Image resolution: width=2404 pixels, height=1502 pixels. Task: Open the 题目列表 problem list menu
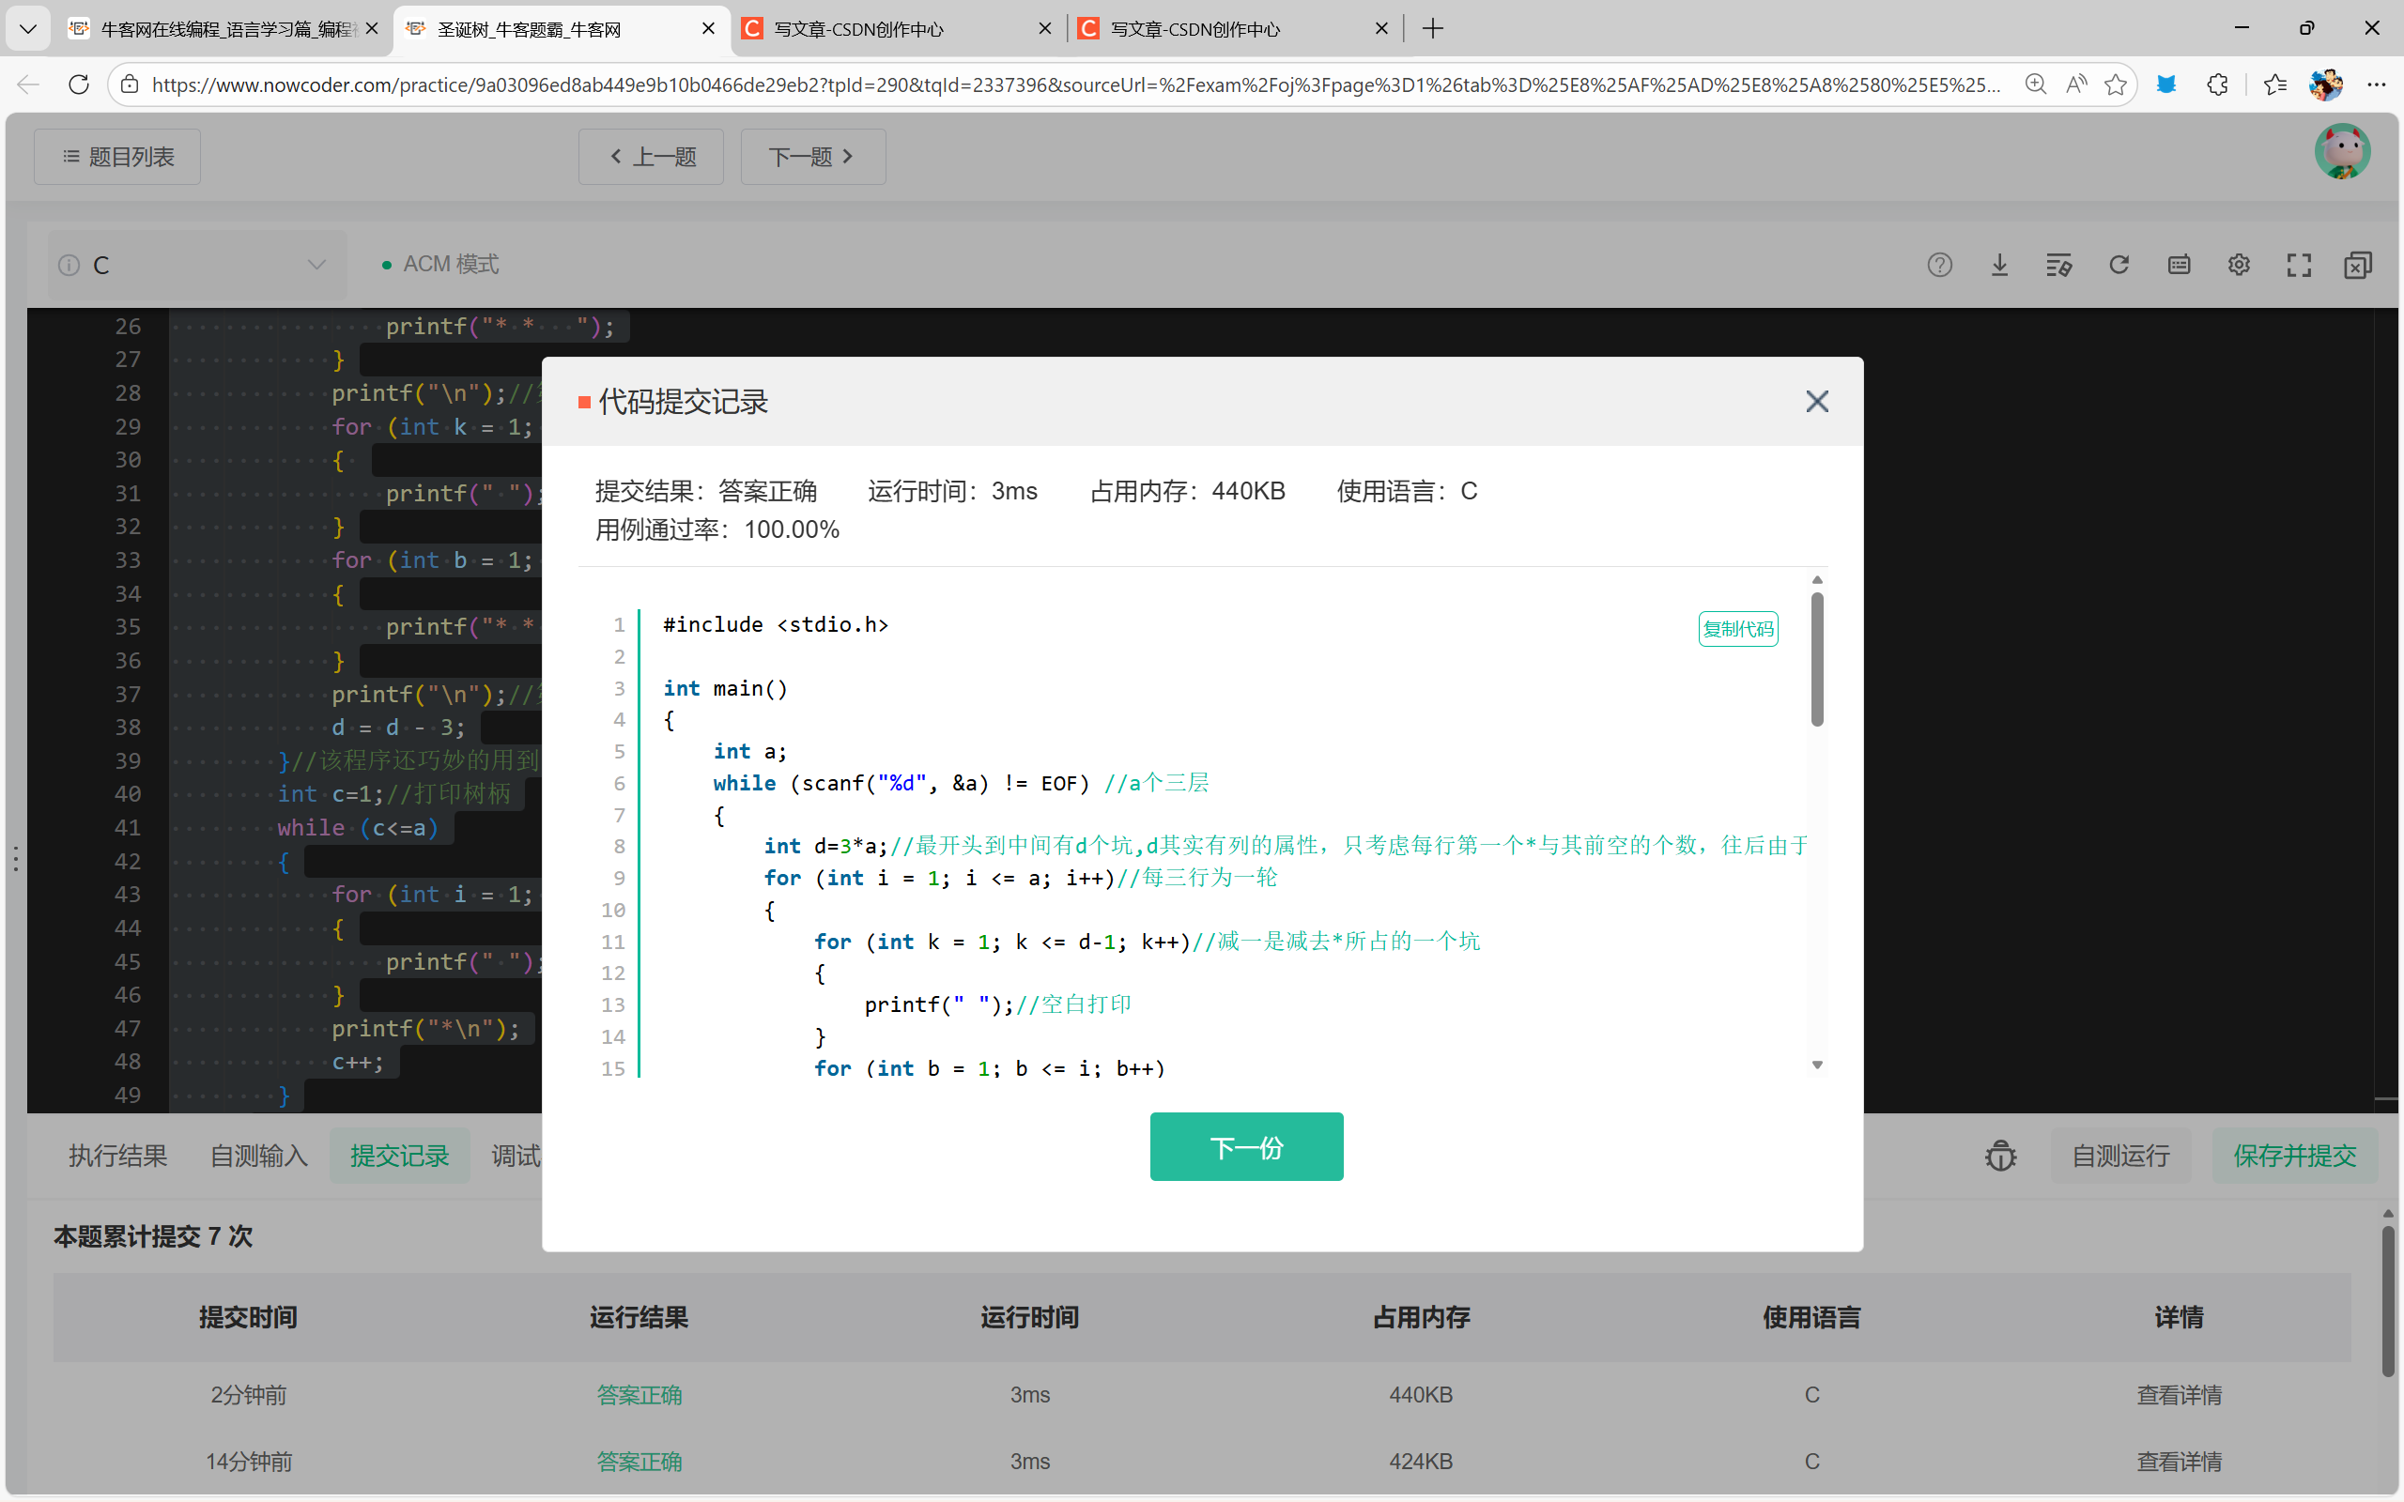coord(117,157)
